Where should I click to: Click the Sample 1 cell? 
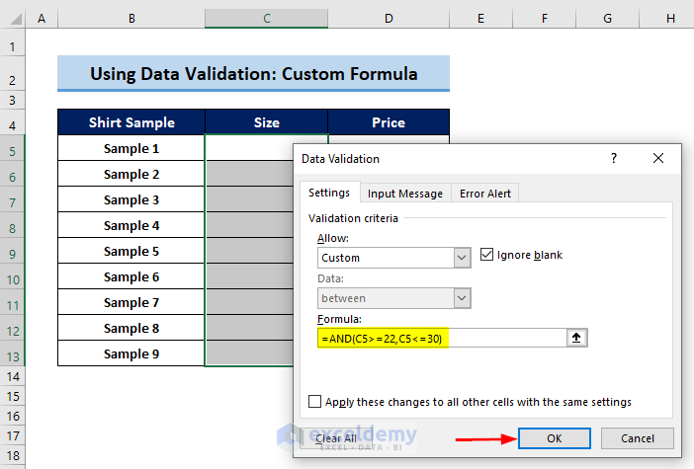(x=131, y=149)
